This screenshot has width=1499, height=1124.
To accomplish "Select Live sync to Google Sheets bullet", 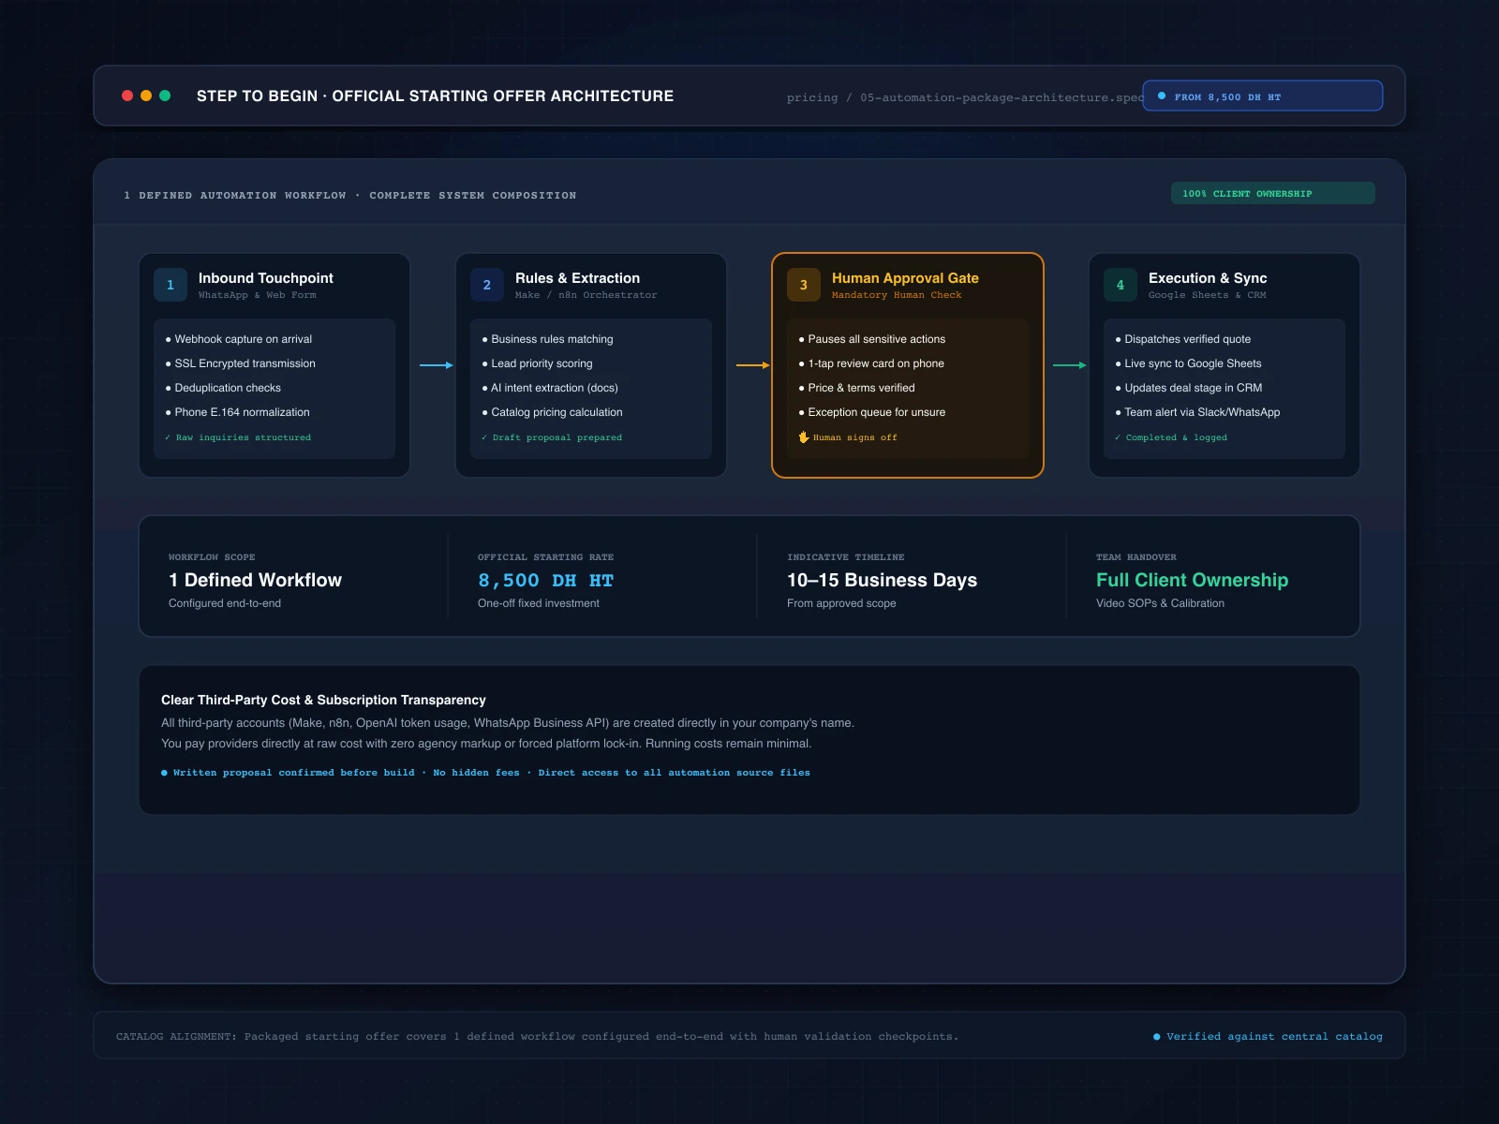I will point(1189,363).
